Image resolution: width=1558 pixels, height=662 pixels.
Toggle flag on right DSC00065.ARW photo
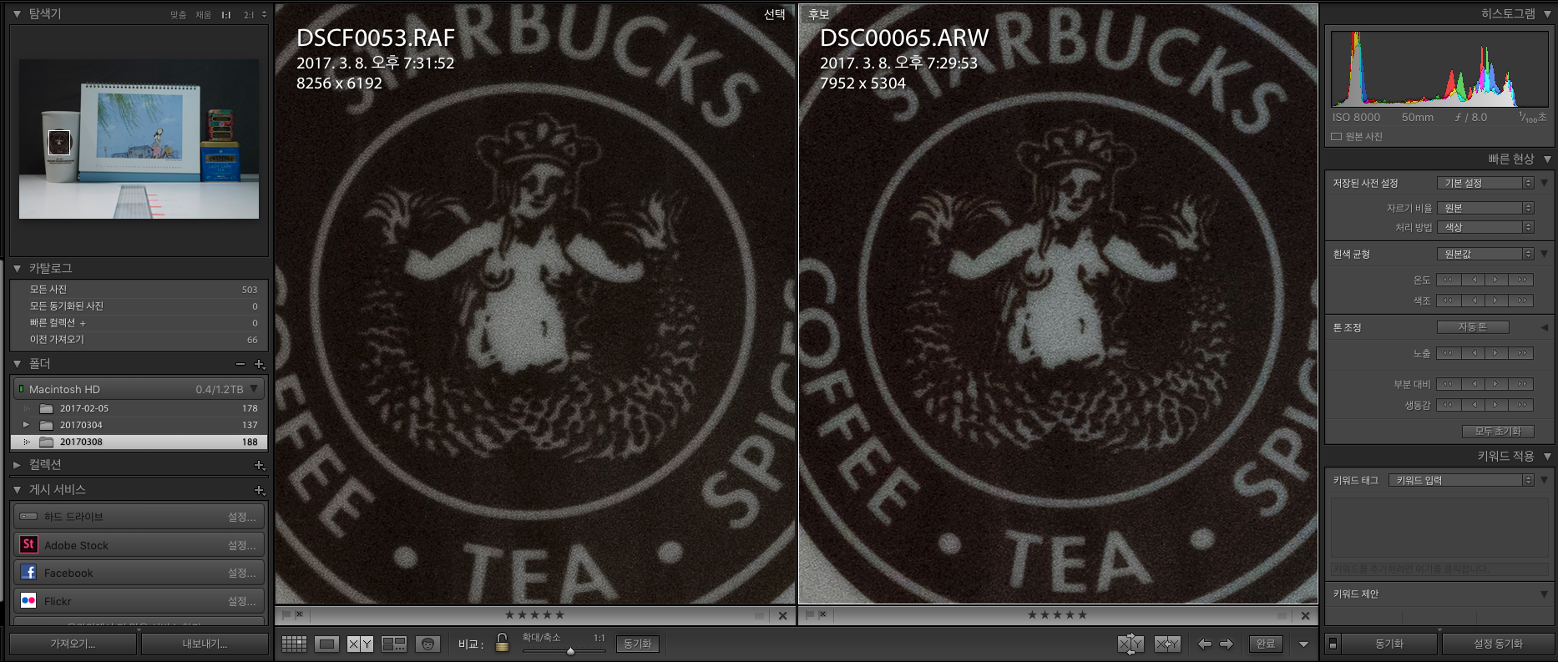[x=810, y=614]
